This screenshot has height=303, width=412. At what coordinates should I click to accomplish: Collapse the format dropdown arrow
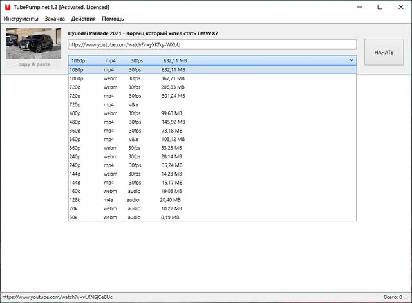351,60
